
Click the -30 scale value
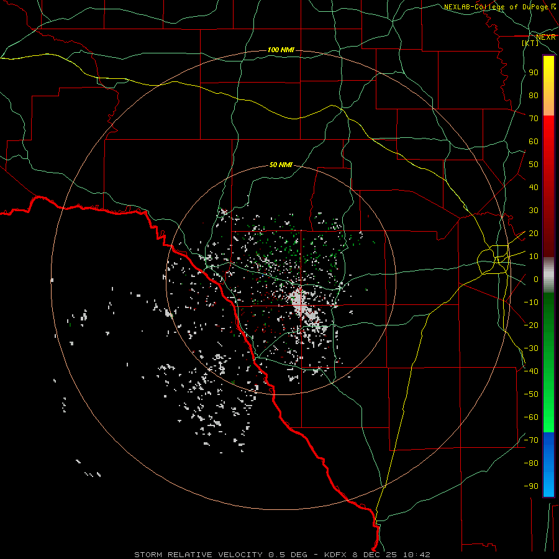[531, 348]
